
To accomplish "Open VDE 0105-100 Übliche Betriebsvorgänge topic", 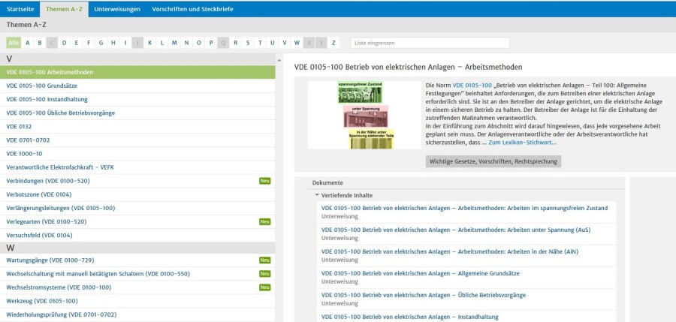I will click(x=137, y=113).
